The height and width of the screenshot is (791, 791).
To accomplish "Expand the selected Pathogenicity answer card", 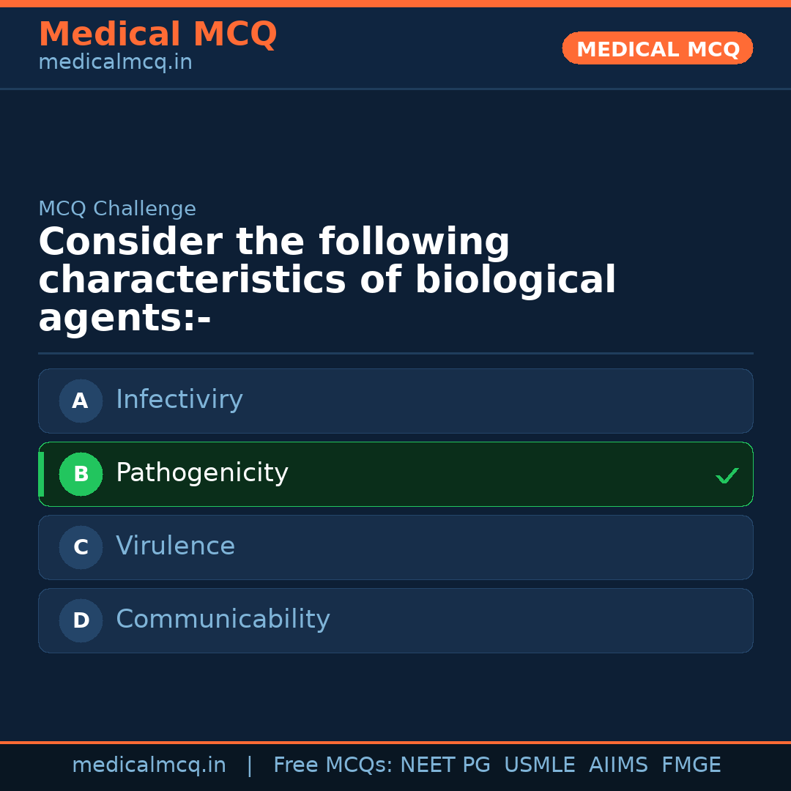I will pos(395,474).
